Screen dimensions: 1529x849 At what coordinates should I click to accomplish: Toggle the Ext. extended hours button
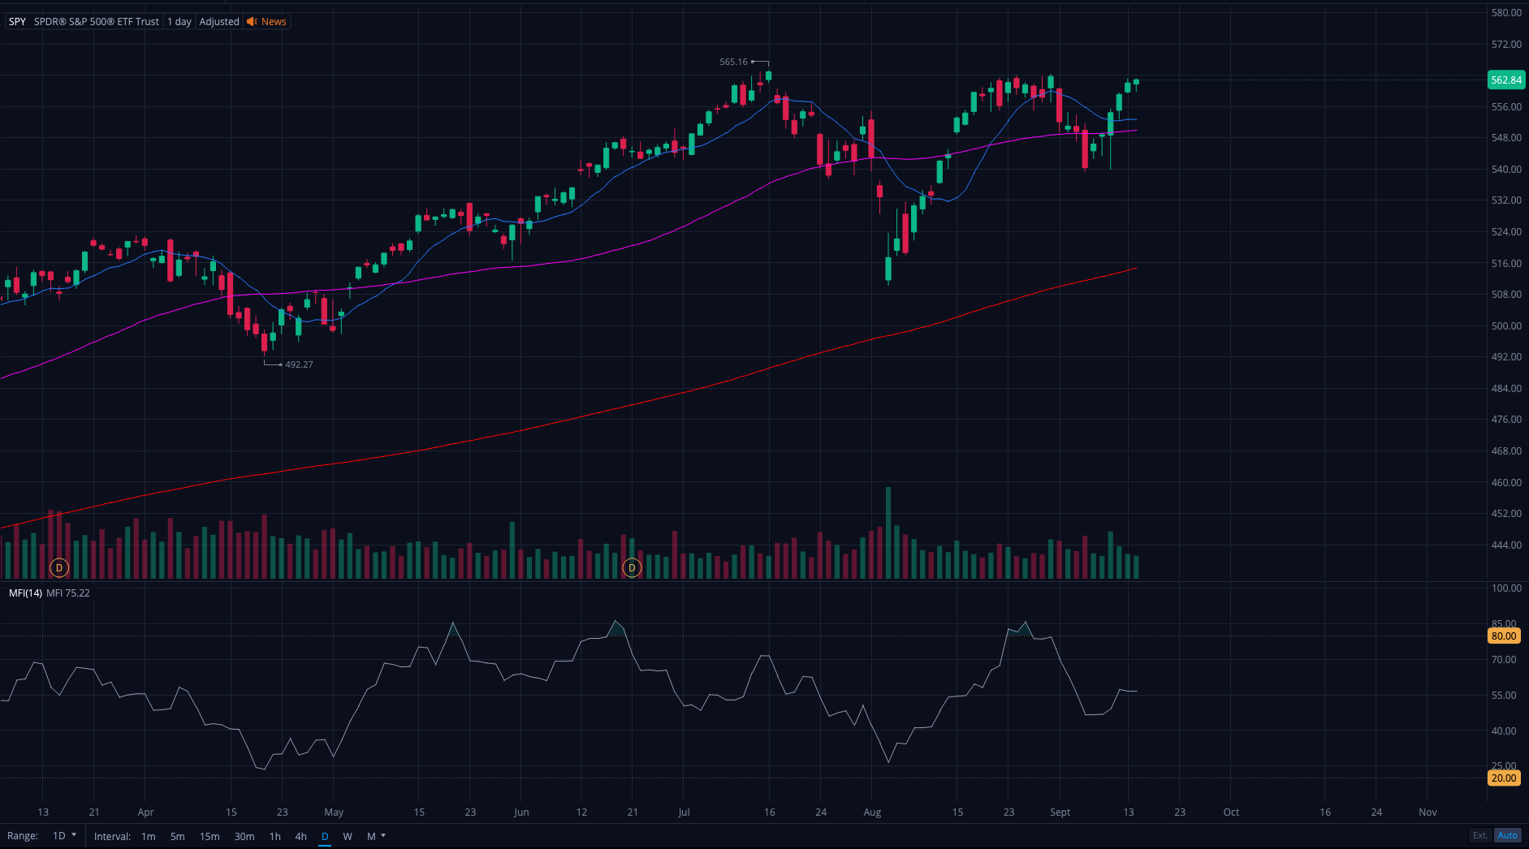click(1480, 835)
